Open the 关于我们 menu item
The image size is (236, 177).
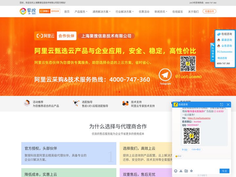(193, 11)
